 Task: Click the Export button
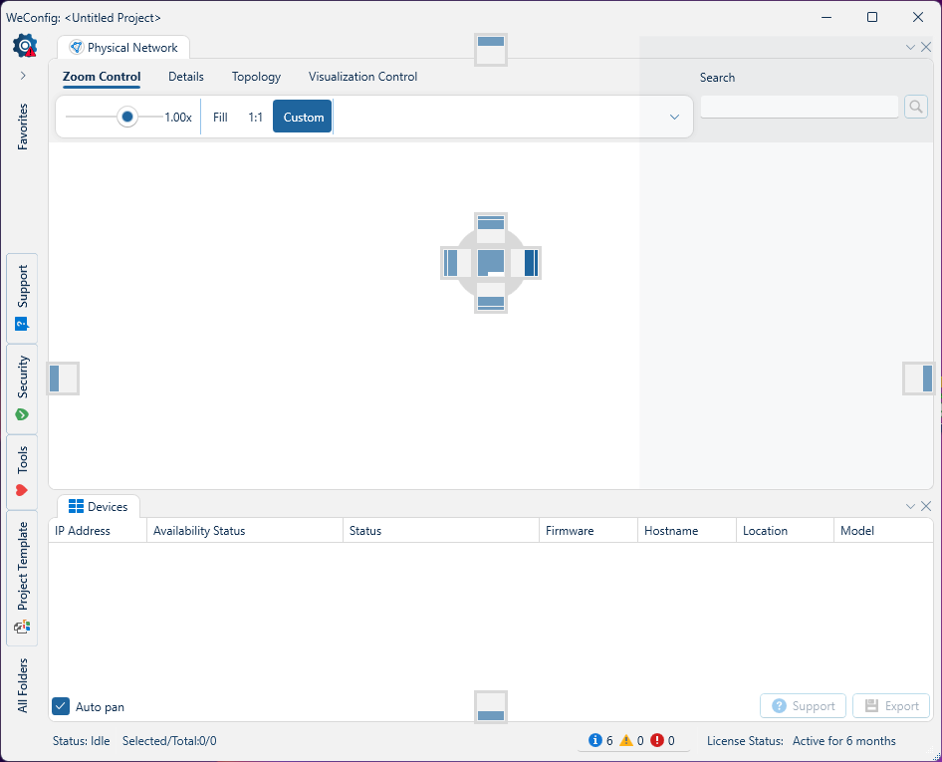891,706
